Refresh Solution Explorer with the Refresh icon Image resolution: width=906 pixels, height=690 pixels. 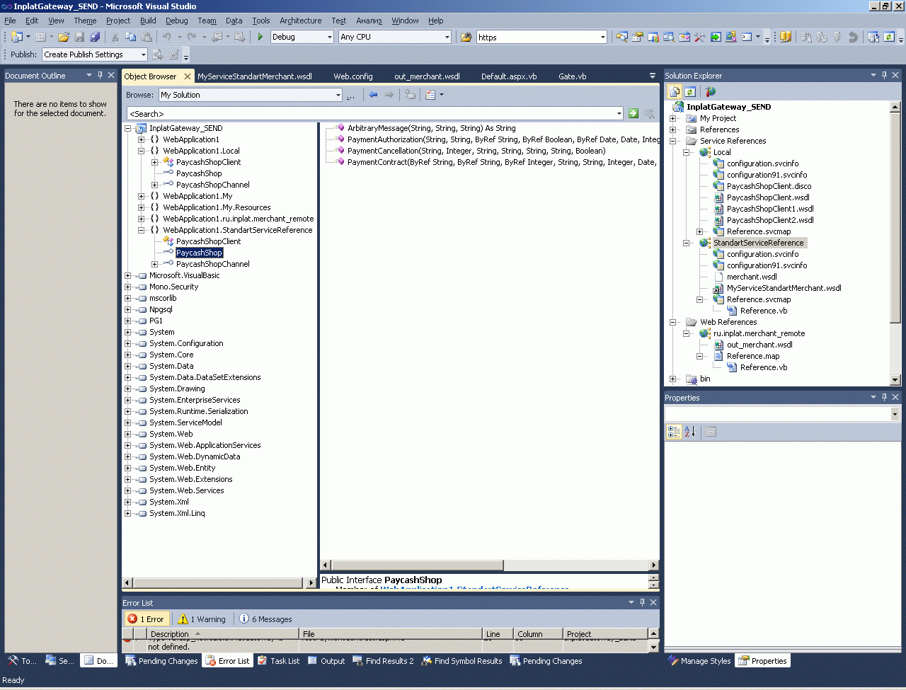coord(690,91)
